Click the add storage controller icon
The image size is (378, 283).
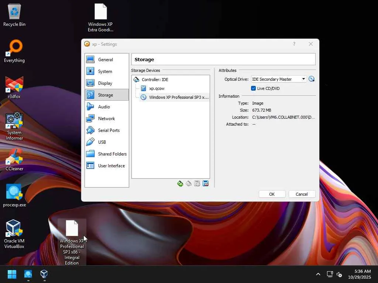click(x=180, y=184)
